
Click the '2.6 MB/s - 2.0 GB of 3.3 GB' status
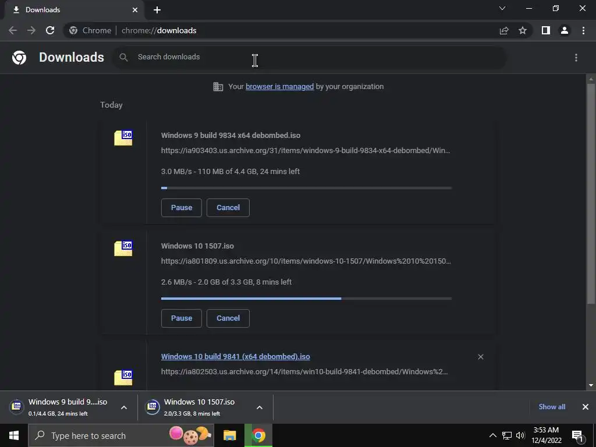click(x=226, y=282)
